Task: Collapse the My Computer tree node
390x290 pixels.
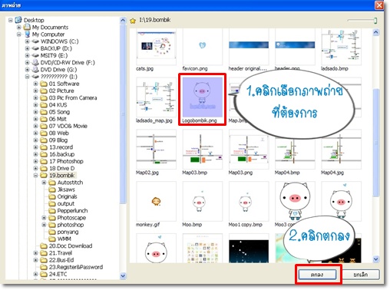Action: pos(19,35)
